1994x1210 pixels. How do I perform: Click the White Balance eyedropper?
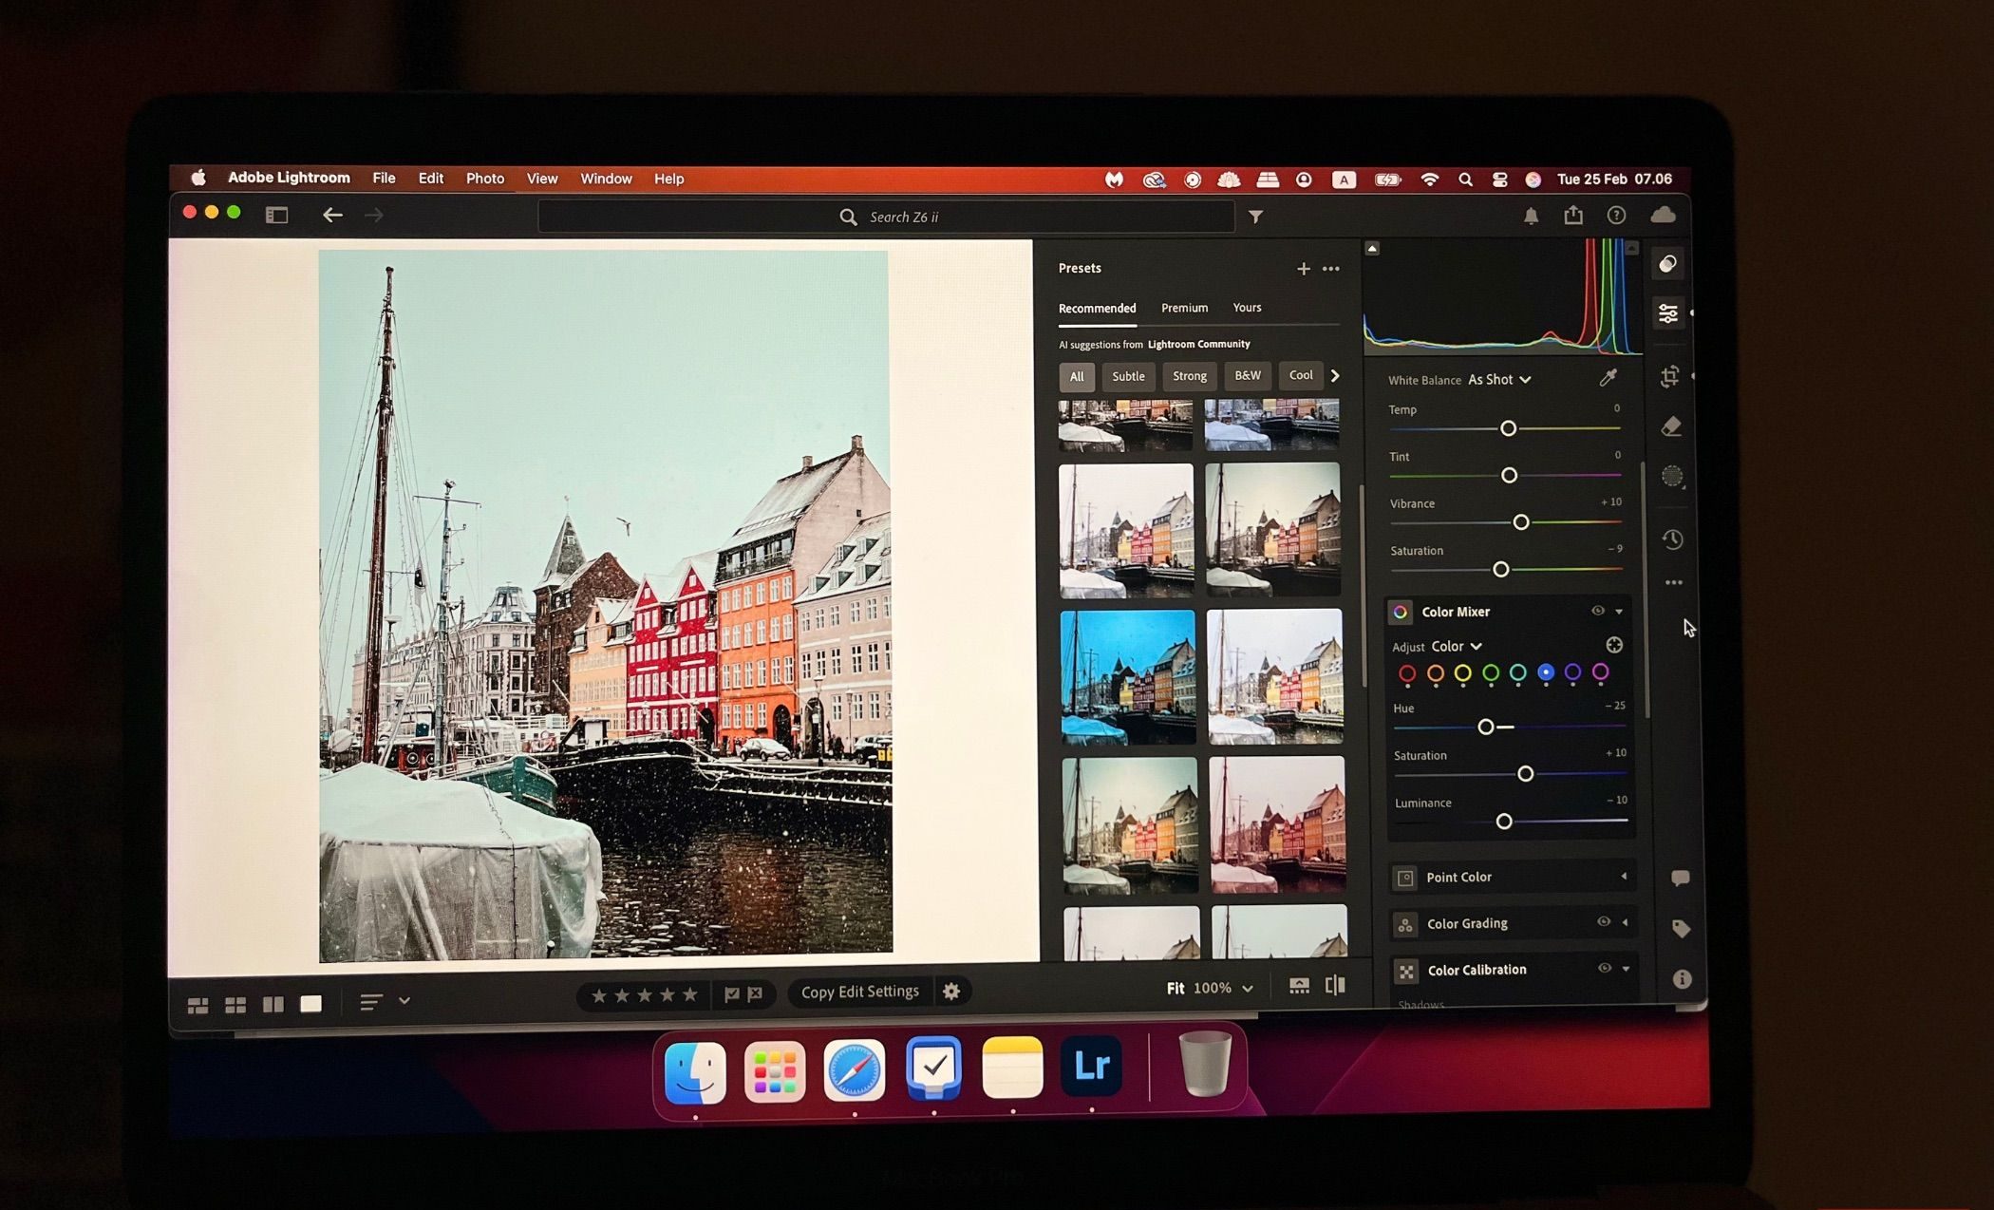pyautogui.click(x=1608, y=378)
